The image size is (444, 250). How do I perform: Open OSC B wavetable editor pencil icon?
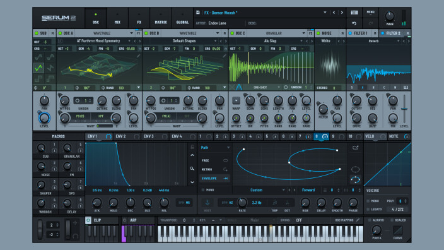click(x=225, y=56)
